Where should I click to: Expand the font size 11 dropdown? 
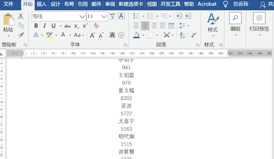104,17
